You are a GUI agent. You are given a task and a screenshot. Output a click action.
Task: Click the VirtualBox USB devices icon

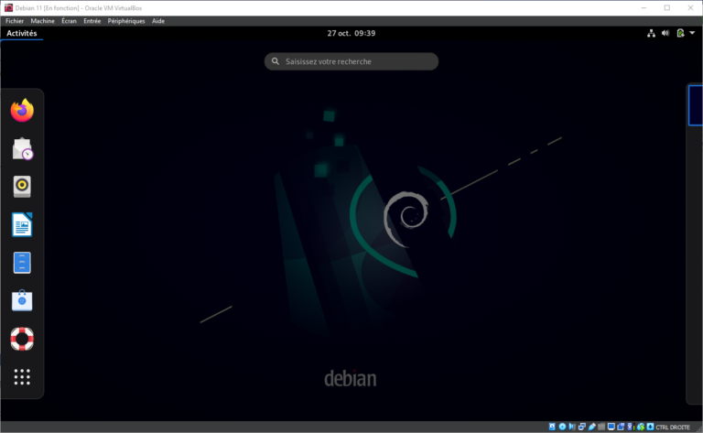tap(592, 427)
